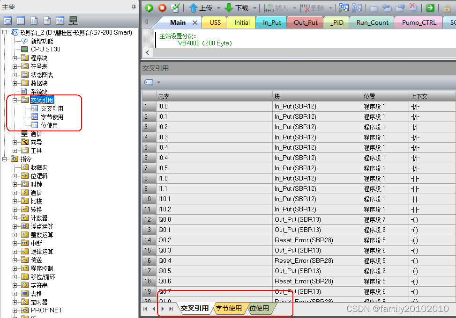Viewport: 456px width, 318px height.
Task: Close the Main tab with X
Action: pyautogui.click(x=195, y=22)
